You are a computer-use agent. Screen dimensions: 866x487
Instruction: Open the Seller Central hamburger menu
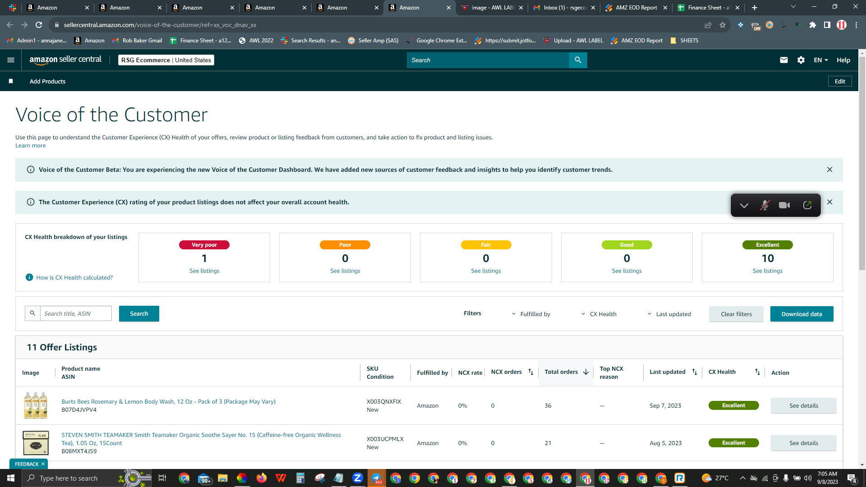tap(11, 60)
